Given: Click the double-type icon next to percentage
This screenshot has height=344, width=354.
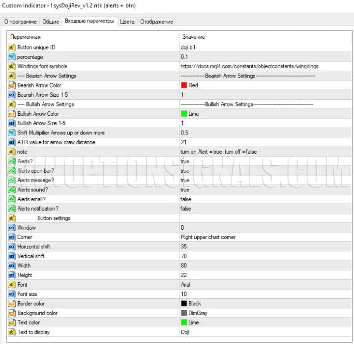Looking at the screenshot, I should pos(12,57).
